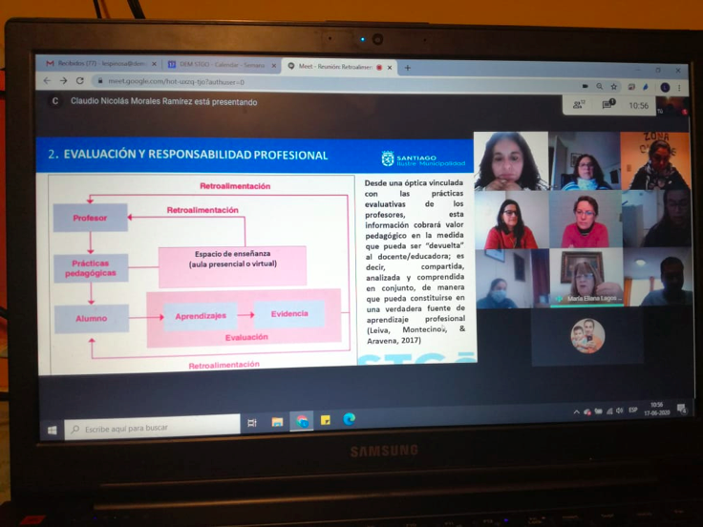
Task: Open the Chrome profile avatar
Action: coord(665,88)
